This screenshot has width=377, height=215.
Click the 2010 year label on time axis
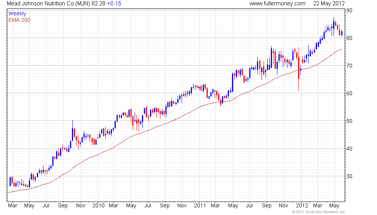click(x=98, y=206)
